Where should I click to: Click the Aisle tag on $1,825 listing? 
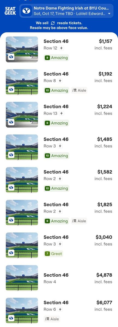79,221
